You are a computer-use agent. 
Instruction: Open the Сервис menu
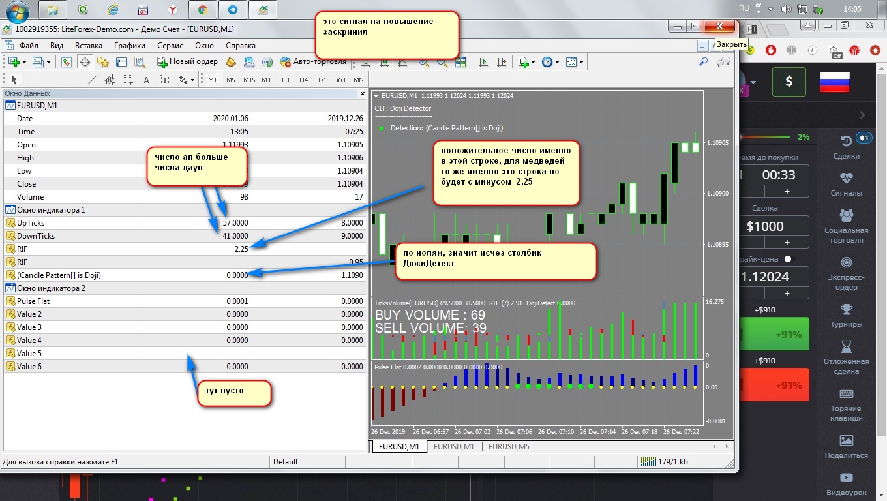point(170,46)
